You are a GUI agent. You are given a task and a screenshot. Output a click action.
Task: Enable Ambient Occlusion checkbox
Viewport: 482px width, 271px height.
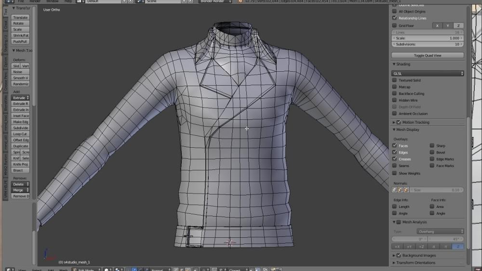coord(394,114)
